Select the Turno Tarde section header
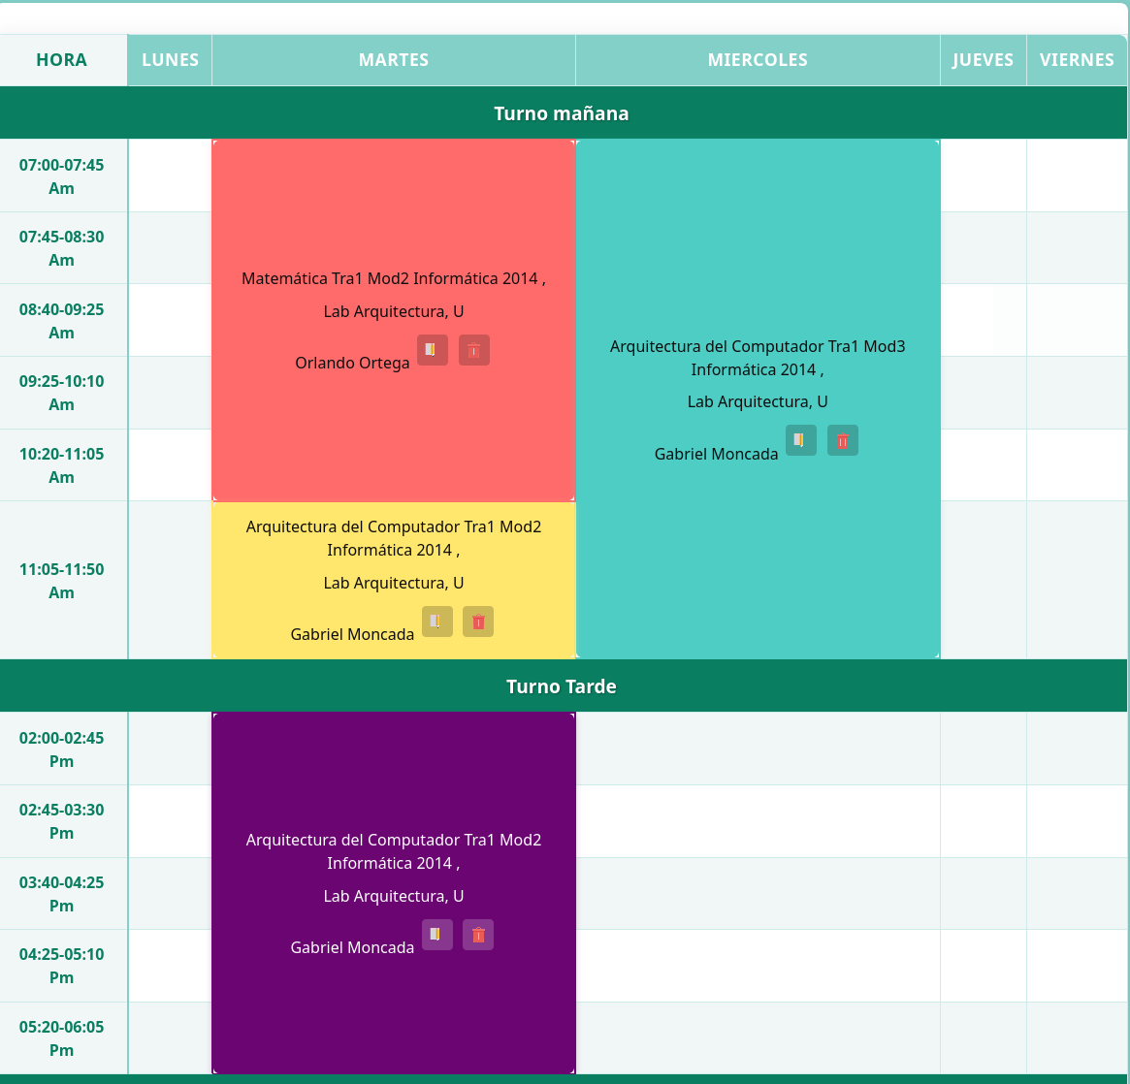 click(x=563, y=685)
